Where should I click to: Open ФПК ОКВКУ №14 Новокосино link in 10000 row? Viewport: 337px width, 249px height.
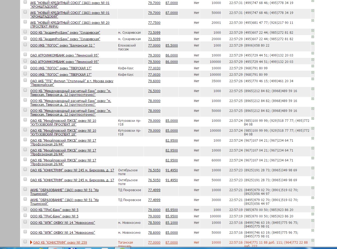(x=63, y=223)
